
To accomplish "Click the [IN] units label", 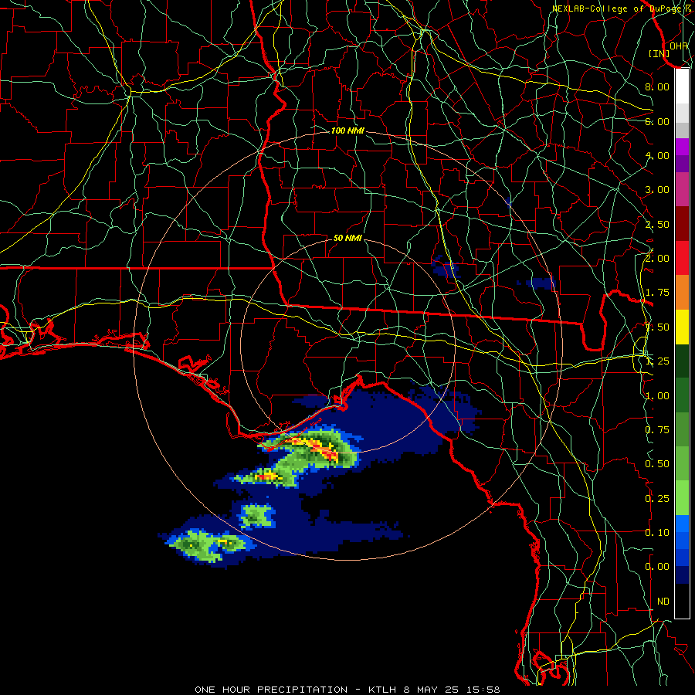I will pyautogui.click(x=659, y=53).
